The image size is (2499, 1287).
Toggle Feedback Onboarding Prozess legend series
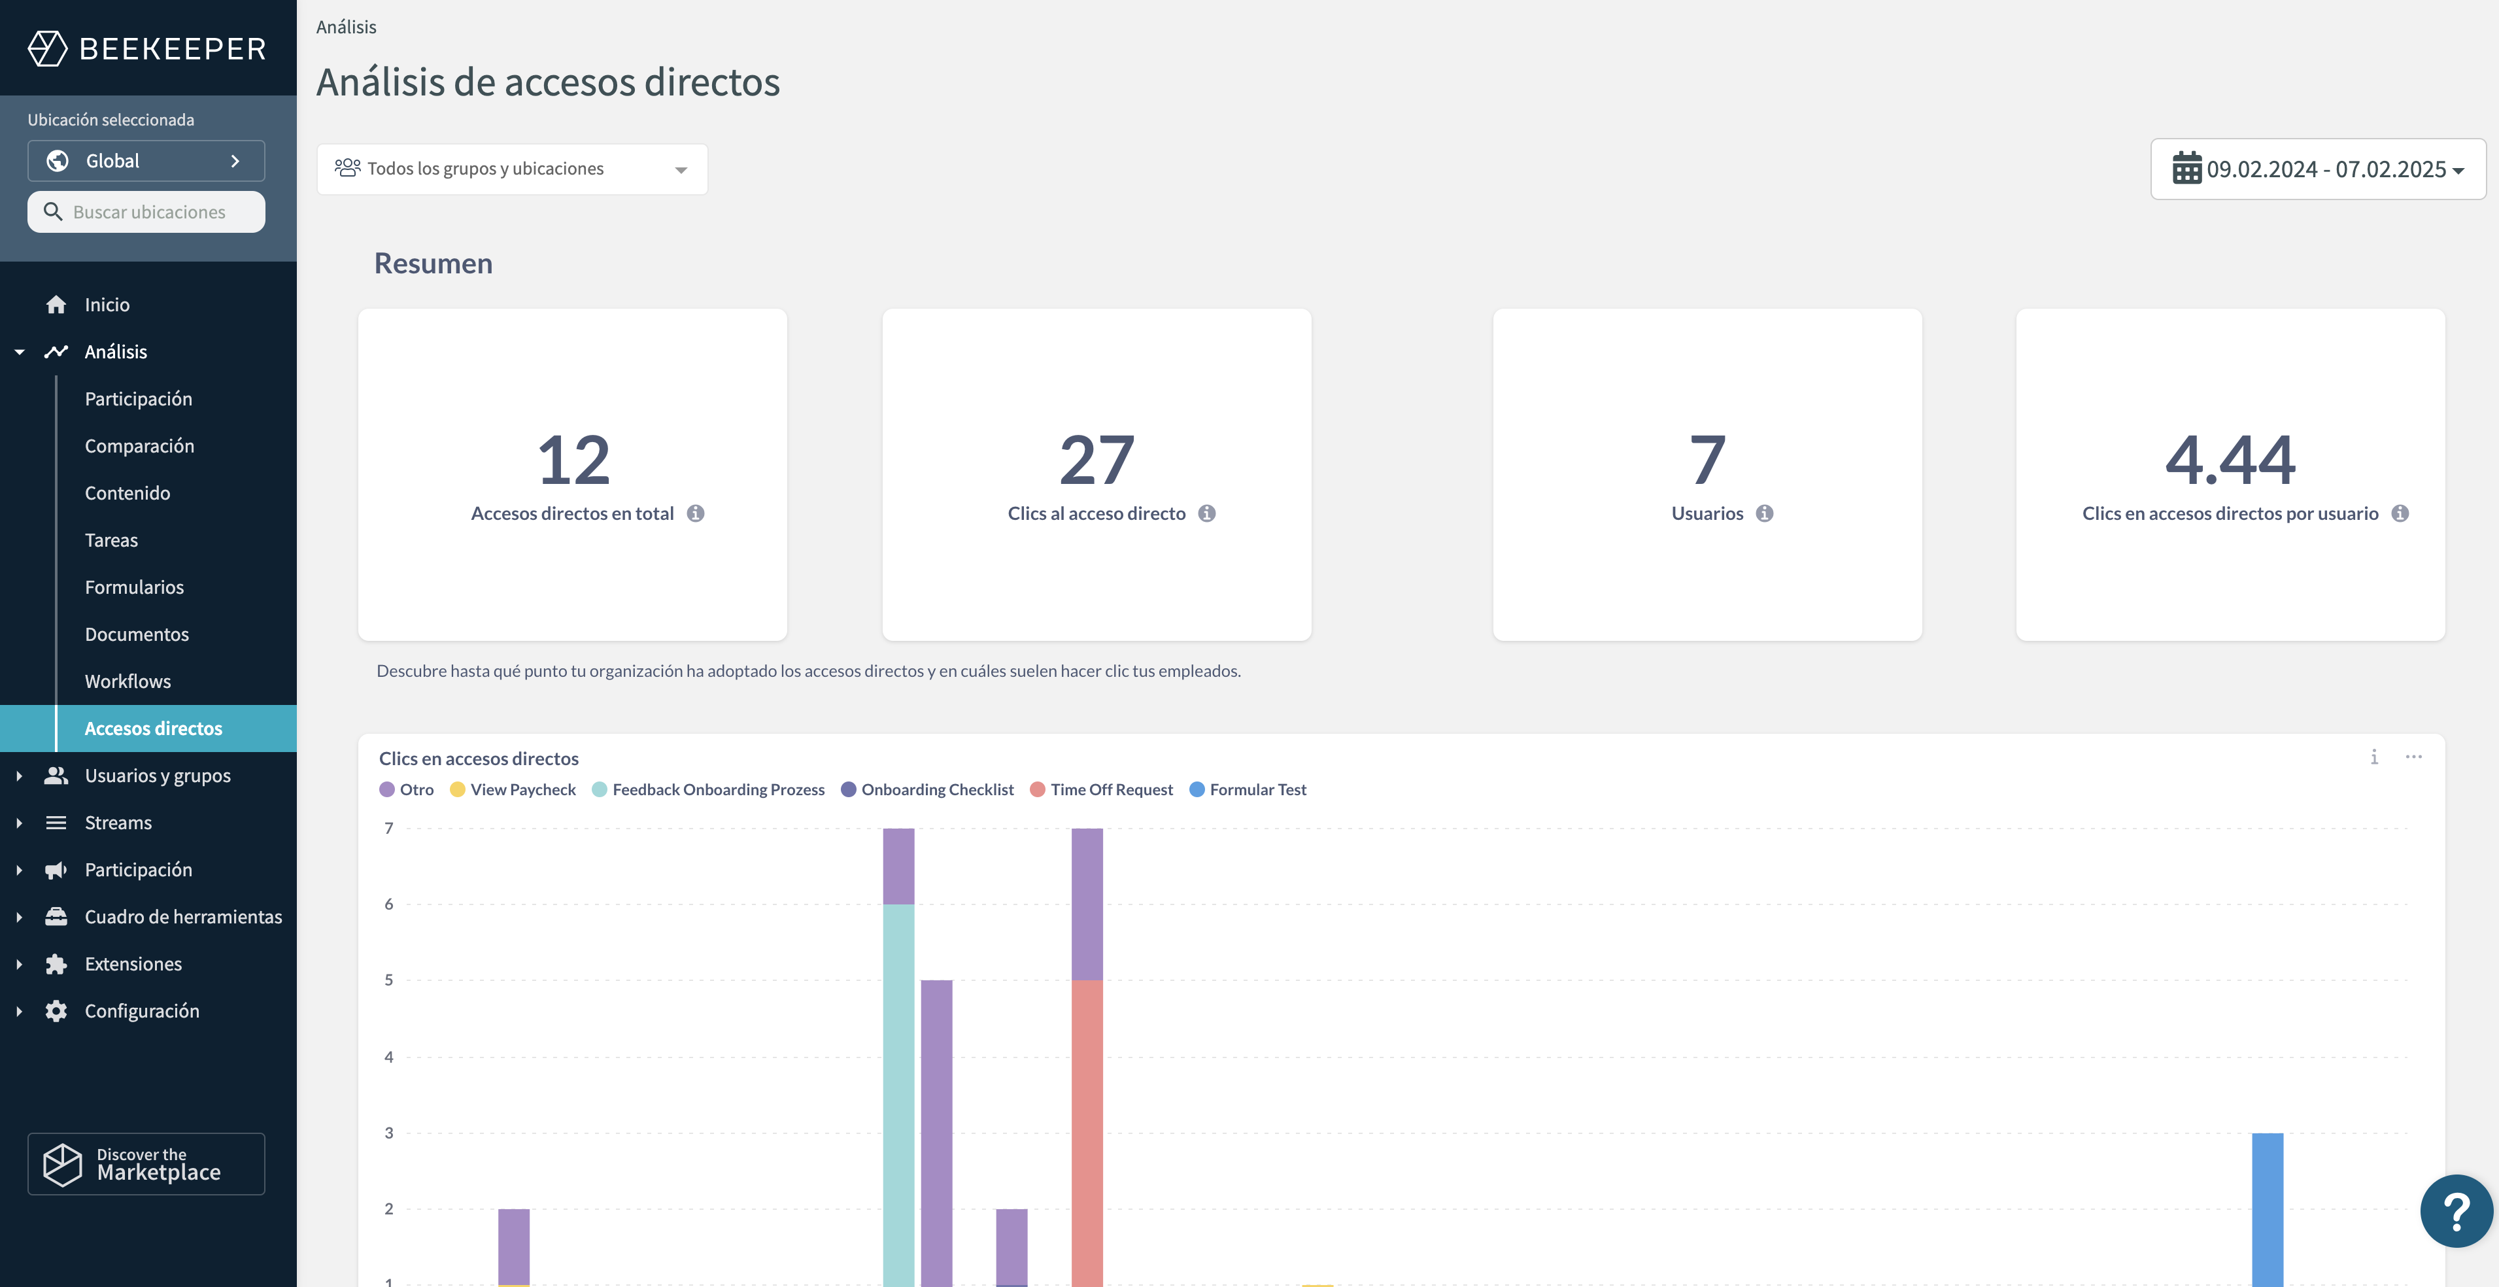[x=708, y=790]
